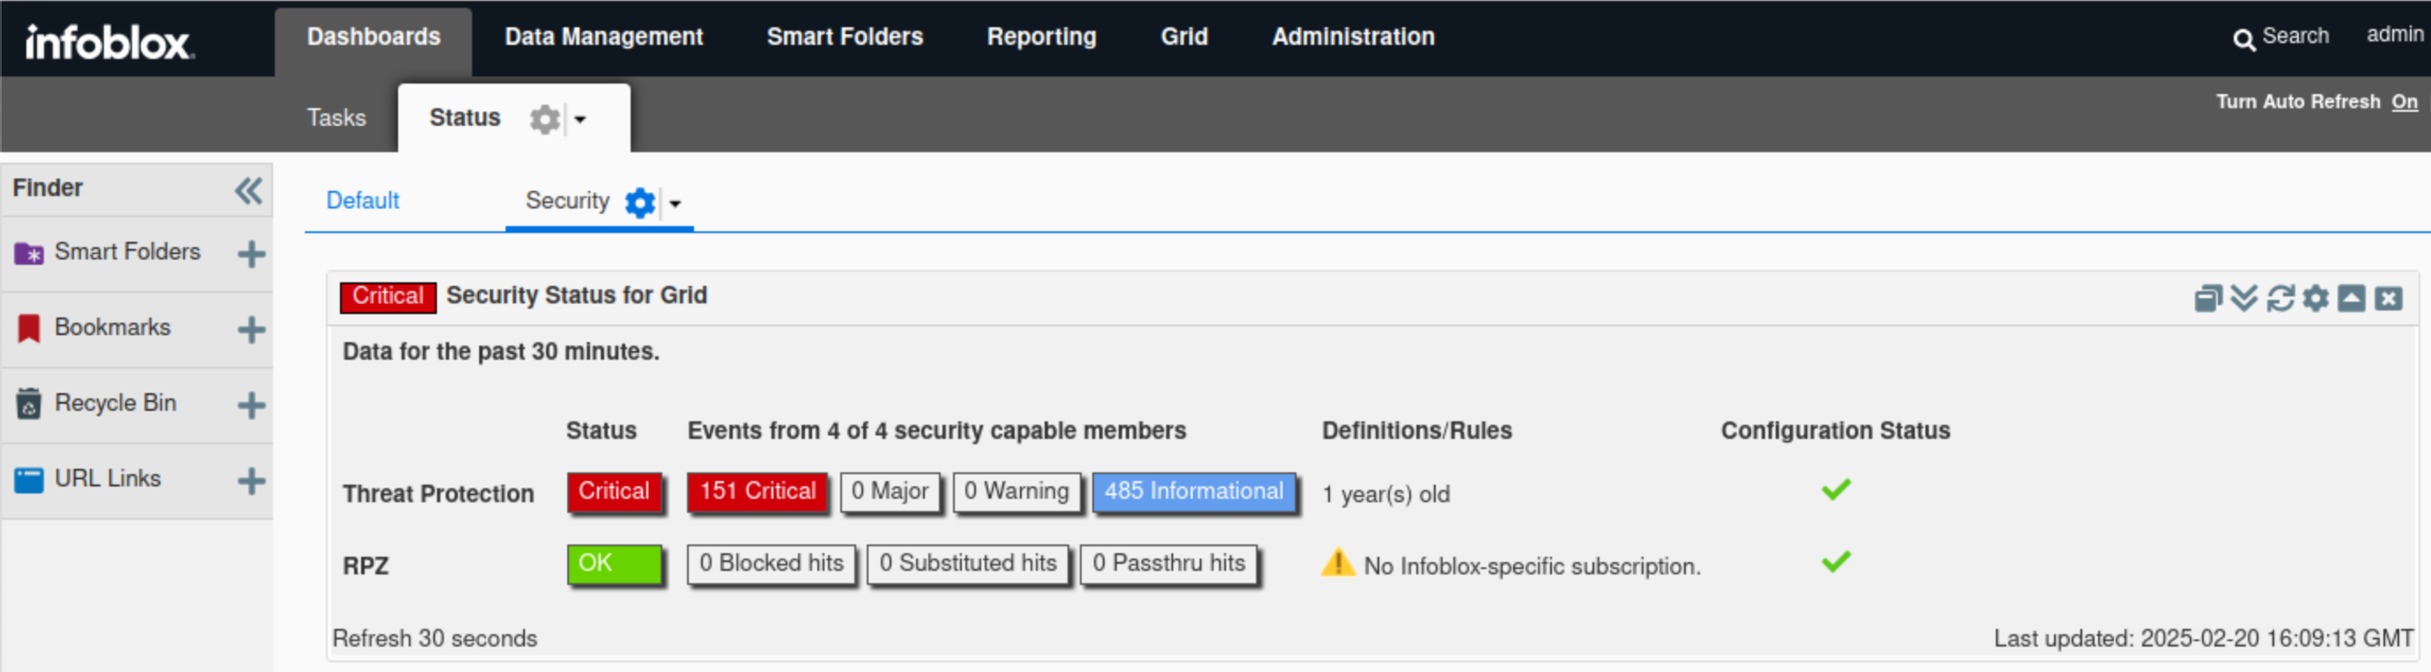2431x672 pixels.
Task: Collapse the Finder panel
Action: [248, 190]
